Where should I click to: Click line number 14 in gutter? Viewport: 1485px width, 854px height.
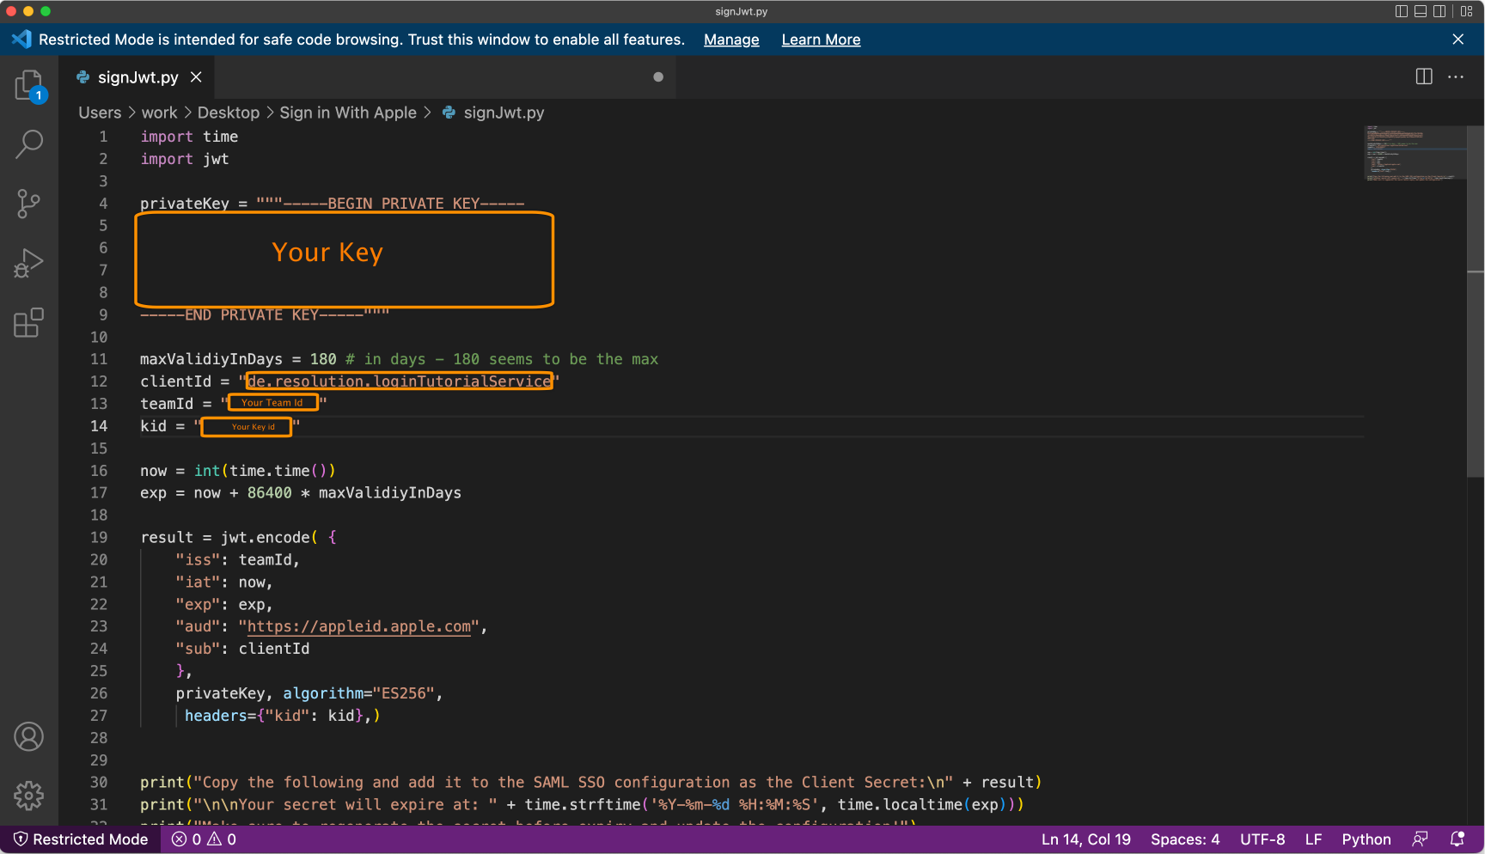99,426
